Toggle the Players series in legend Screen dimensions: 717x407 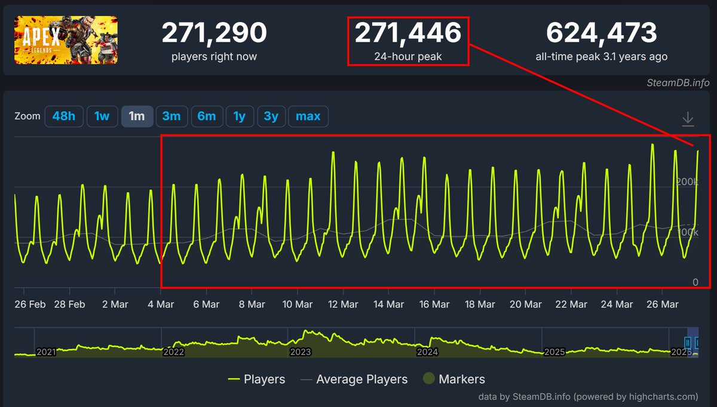pos(256,379)
